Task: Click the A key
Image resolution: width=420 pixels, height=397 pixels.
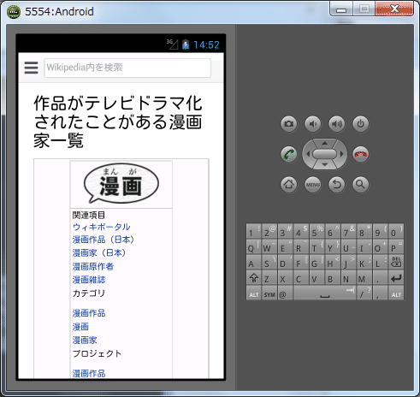Action: click(254, 262)
